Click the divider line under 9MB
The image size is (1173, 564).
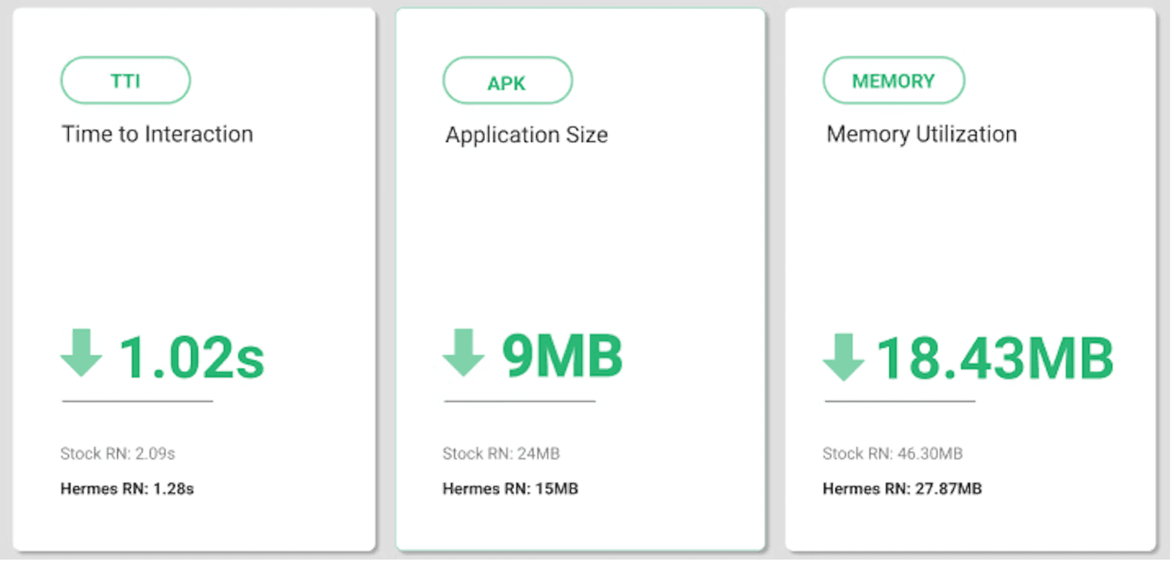520,401
